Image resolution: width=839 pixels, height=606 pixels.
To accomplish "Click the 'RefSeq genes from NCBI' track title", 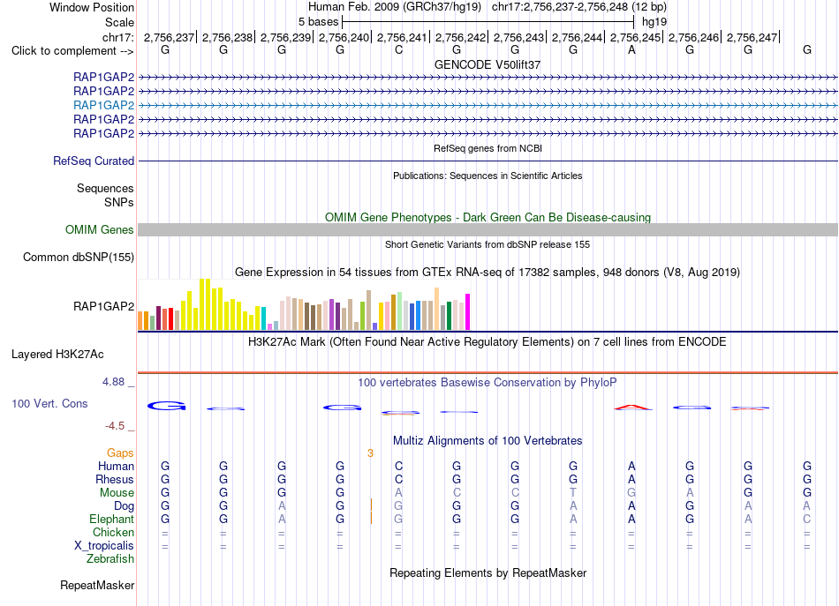I will click(488, 148).
